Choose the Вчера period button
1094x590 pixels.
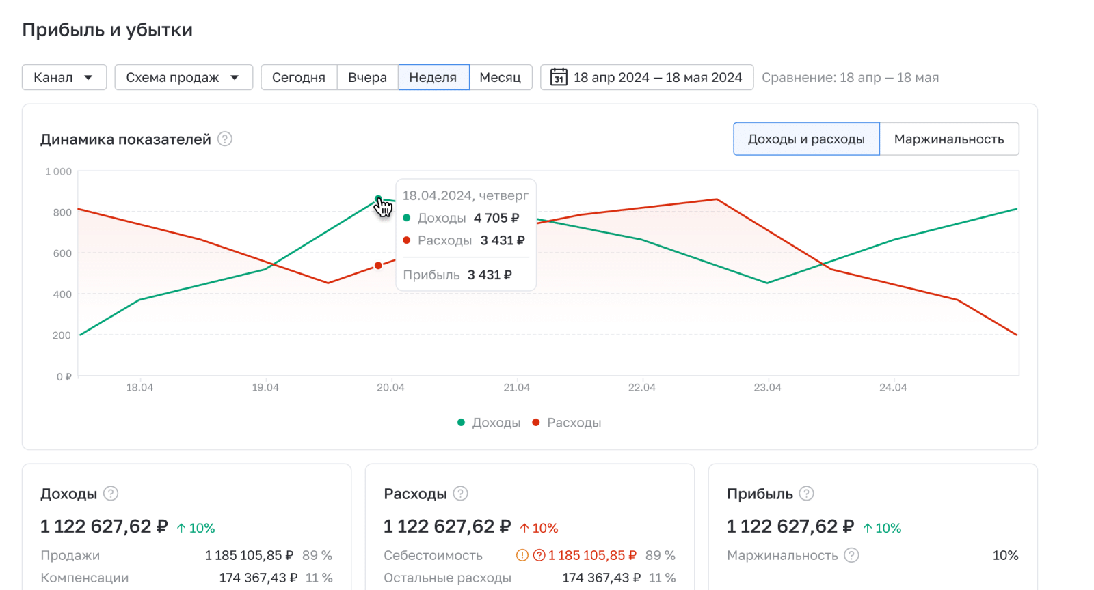[x=367, y=77]
